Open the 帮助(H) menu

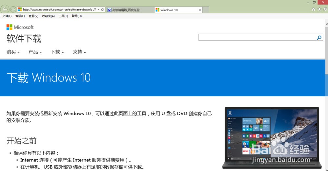point(76,16)
